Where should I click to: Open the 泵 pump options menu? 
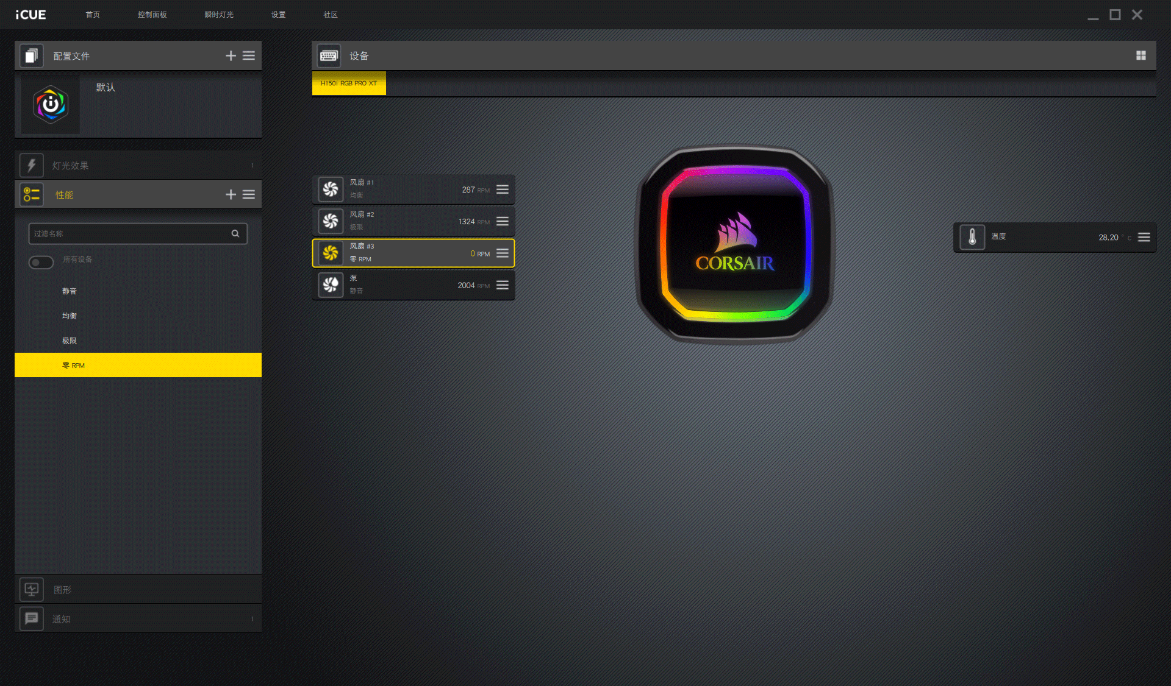[x=503, y=285]
